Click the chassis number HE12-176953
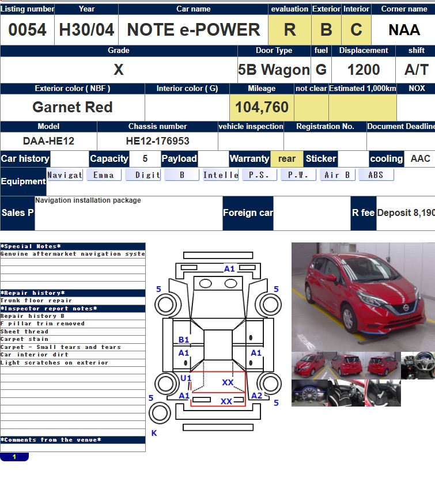435x482 pixels. click(157, 141)
